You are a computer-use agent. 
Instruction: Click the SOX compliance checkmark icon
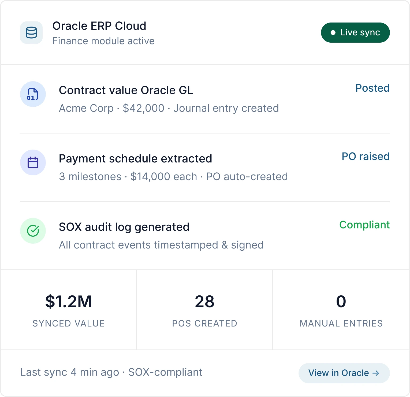point(33,231)
